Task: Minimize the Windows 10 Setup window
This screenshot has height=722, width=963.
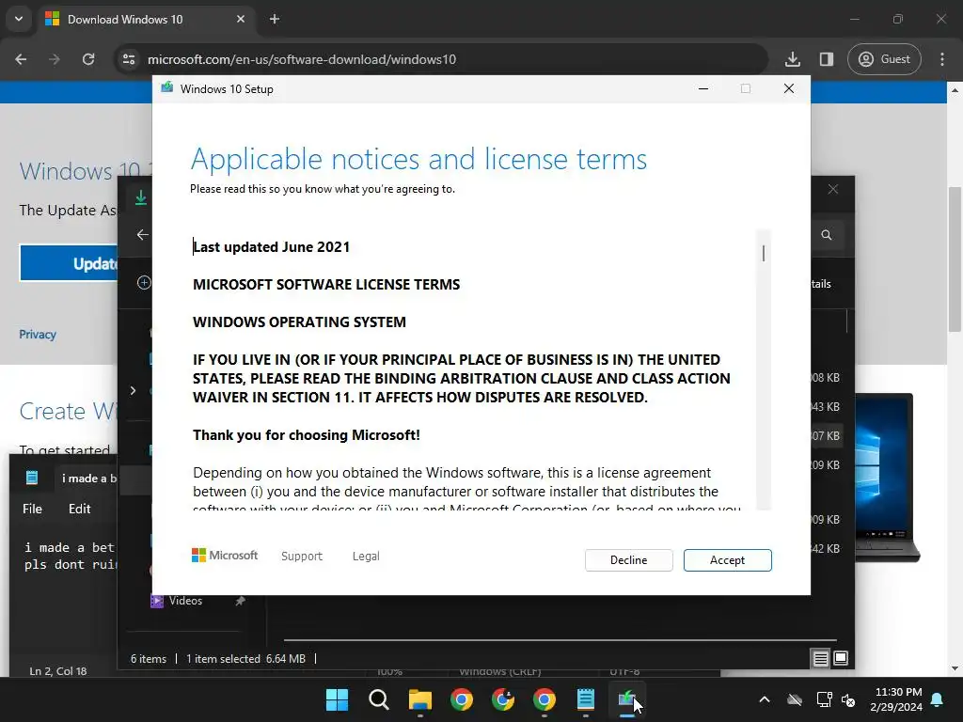Action: point(703,89)
